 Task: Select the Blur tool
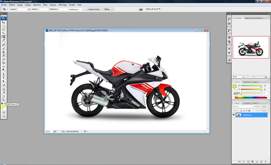4,66
